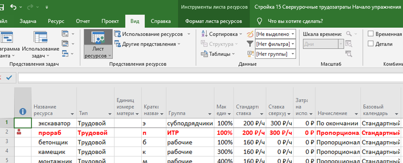Click the Что вы хотите сделать search box
Image resolution: width=403 pixels, height=163 pixels.
(295, 21)
